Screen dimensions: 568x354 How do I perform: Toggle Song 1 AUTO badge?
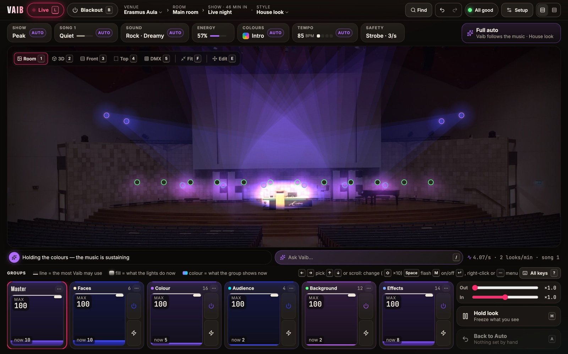click(104, 33)
